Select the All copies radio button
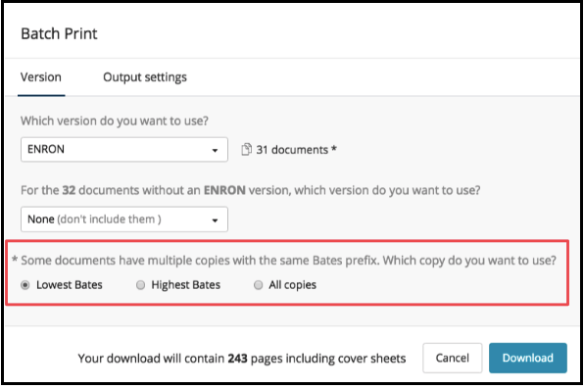The image size is (584, 389). [x=258, y=285]
